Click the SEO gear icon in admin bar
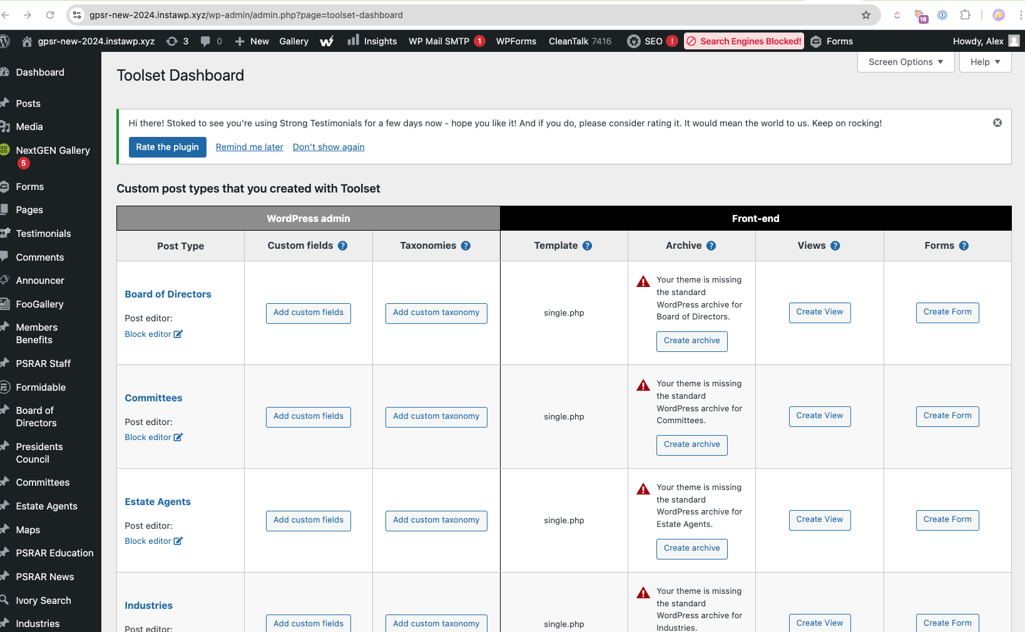The image size is (1025, 632). [634, 41]
